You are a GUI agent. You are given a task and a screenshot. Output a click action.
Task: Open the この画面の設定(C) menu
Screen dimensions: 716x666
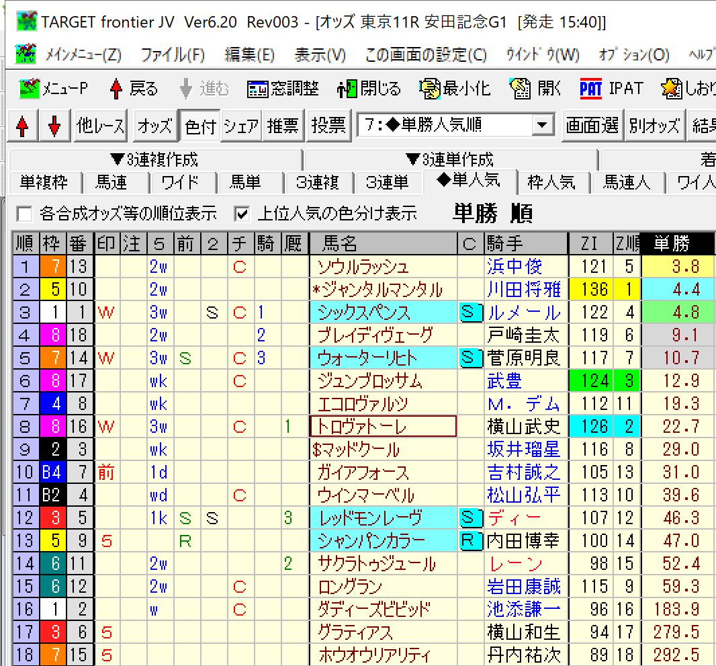(426, 55)
